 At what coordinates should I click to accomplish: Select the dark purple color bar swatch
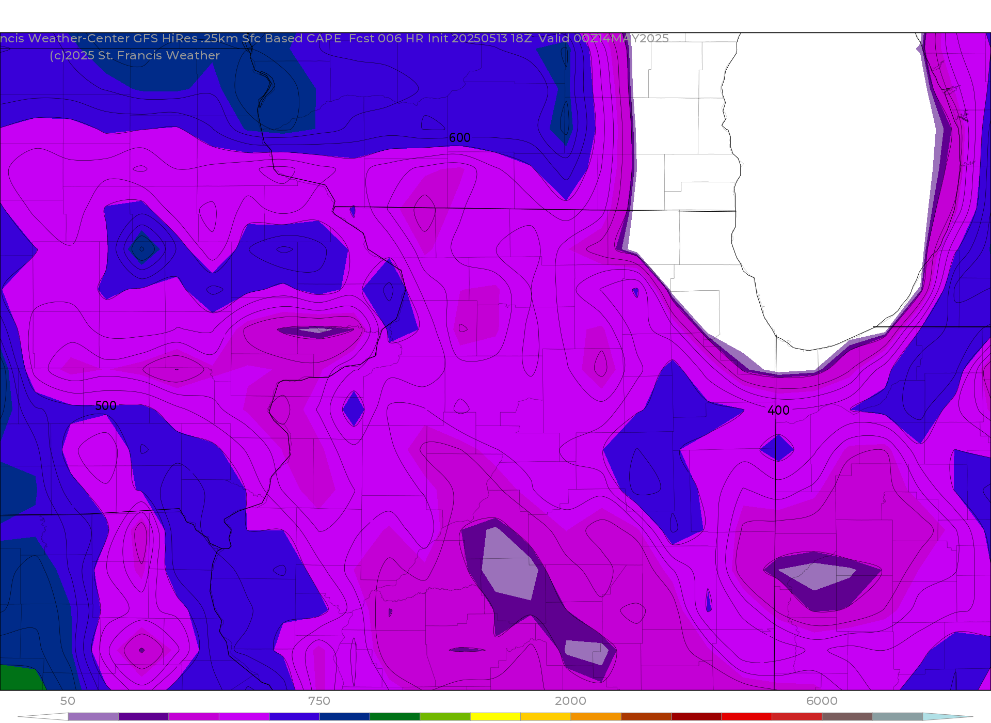143,717
